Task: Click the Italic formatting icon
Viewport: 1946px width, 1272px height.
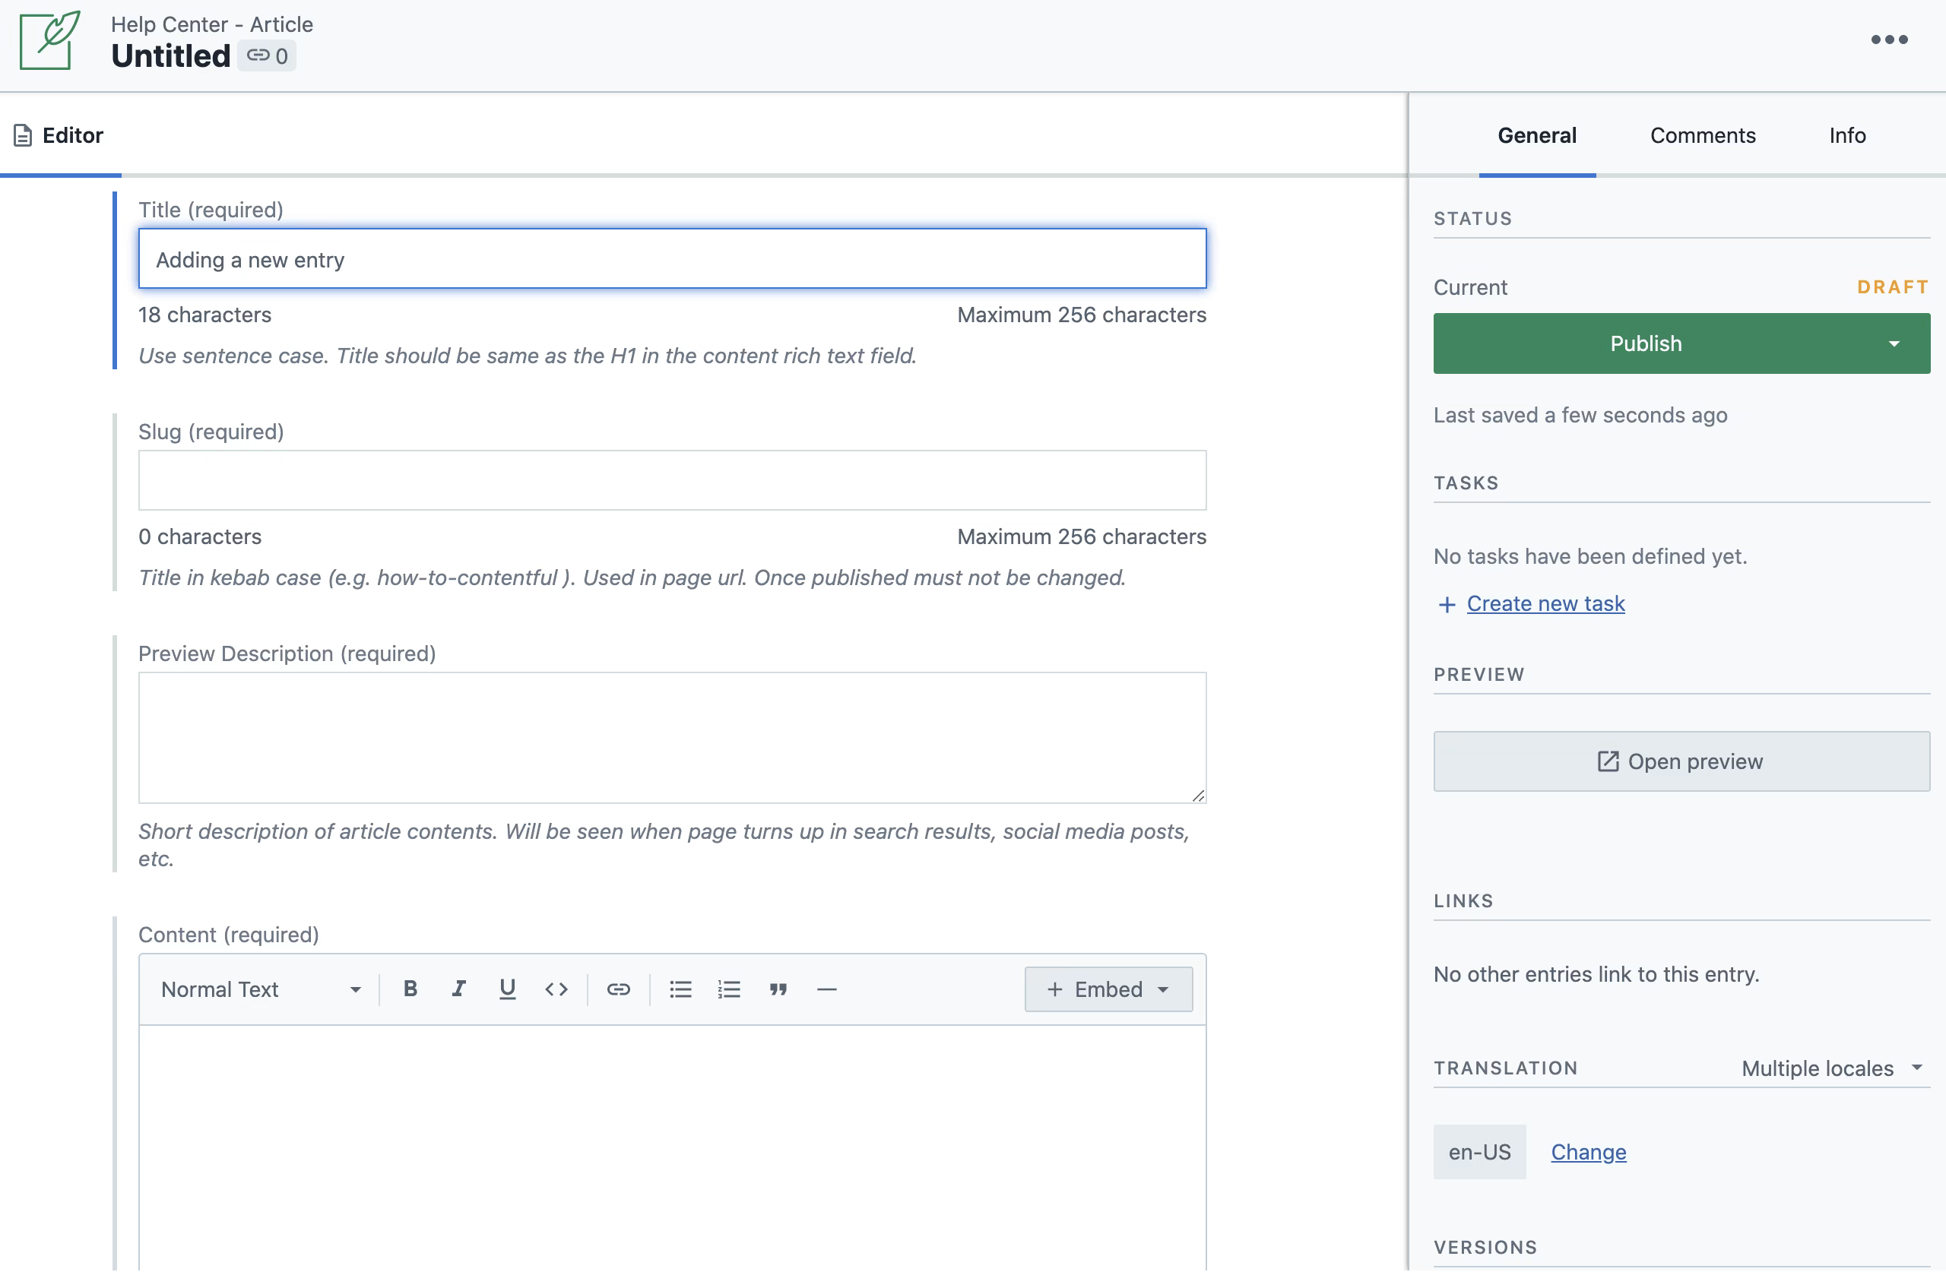Action: (x=458, y=989)
